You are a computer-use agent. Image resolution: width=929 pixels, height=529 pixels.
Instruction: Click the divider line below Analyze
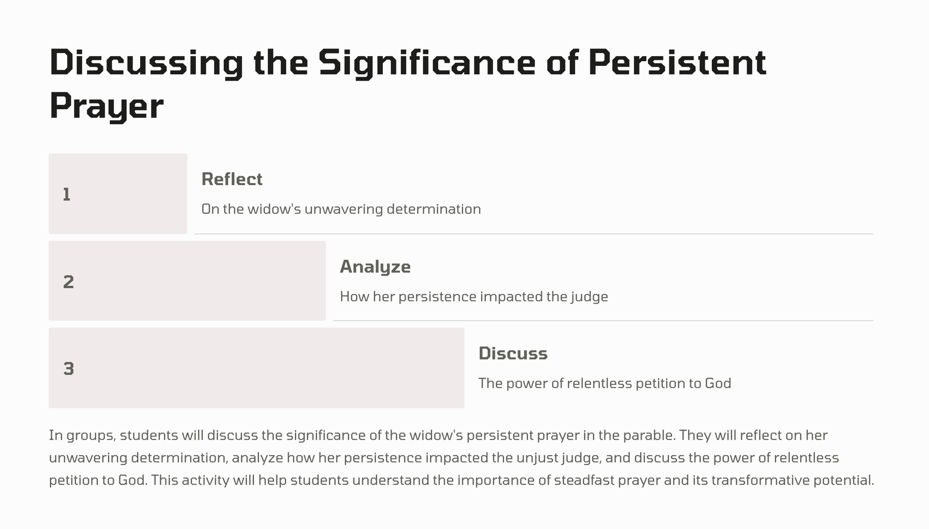coord(602,321)
